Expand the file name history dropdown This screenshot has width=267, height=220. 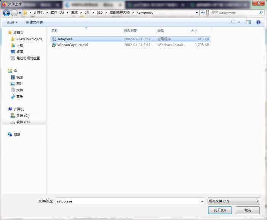click(x=202, y=201)
